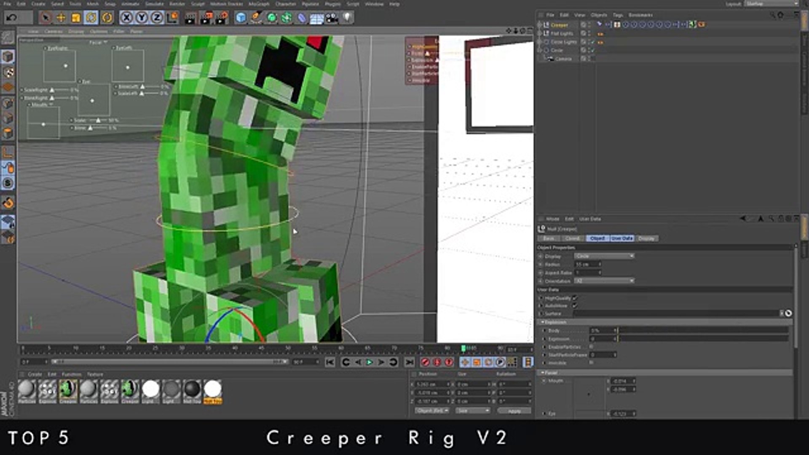Open the Display shape dropdown showing Circle
This screenshot has height=455, width=809.
604,256
